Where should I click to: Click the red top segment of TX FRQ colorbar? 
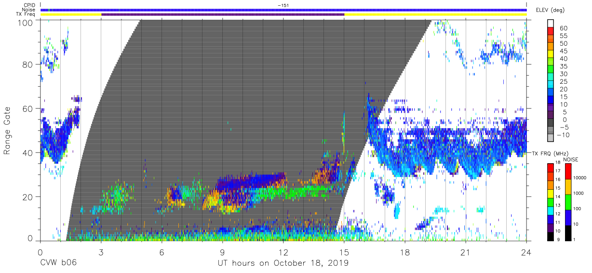click(551, 168)
